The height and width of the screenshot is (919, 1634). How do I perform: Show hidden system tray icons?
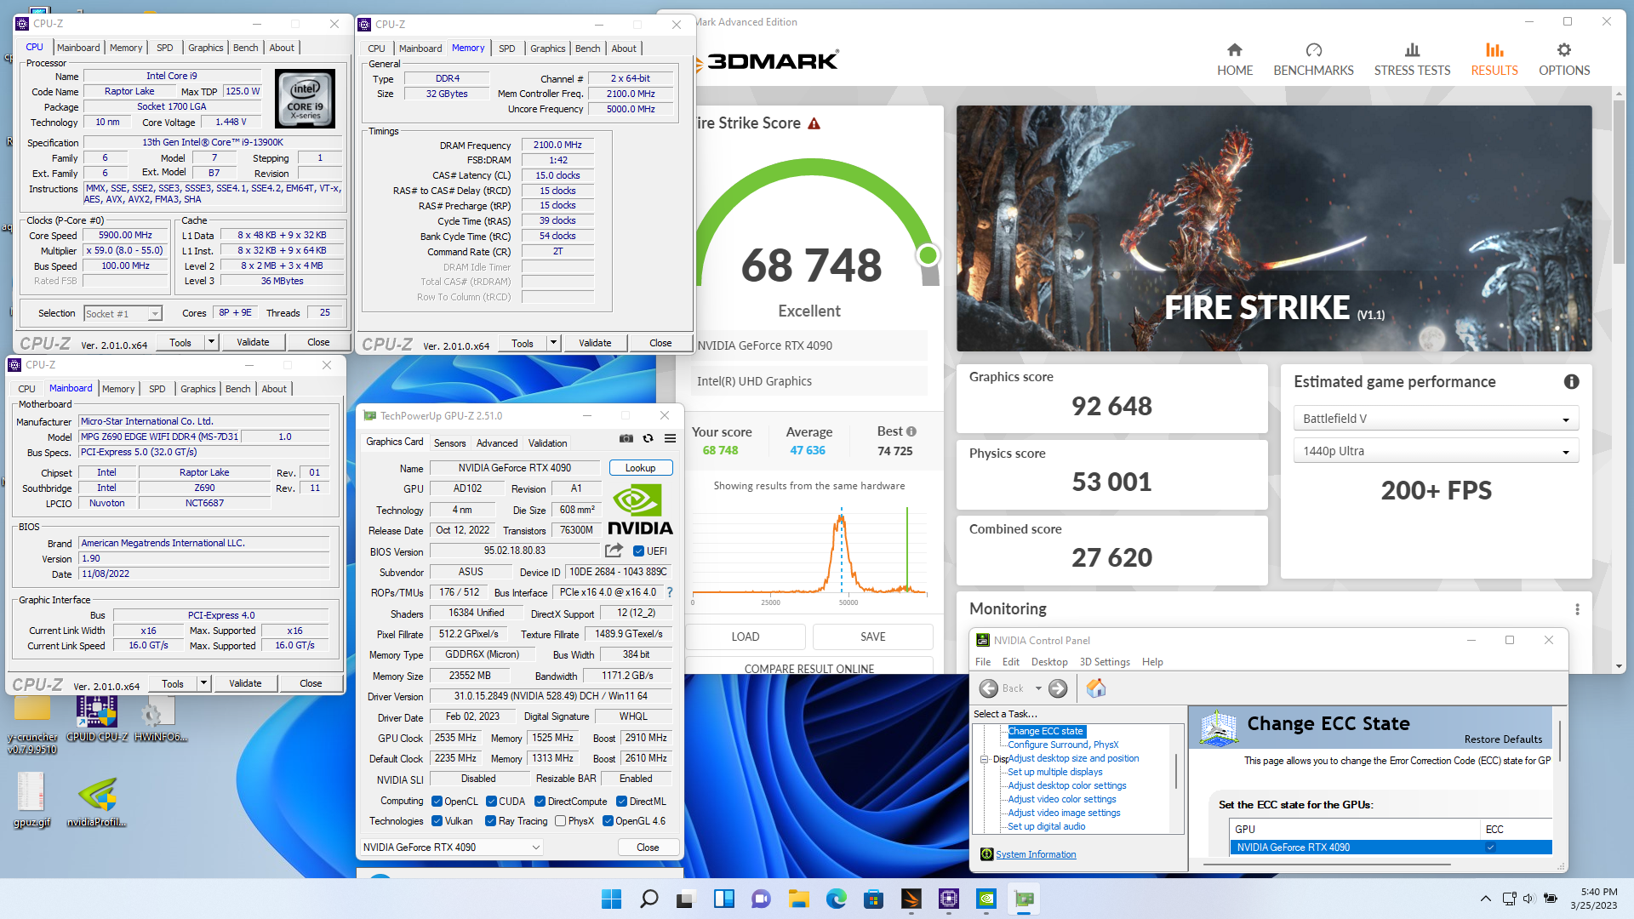[x=1486, y=899]
